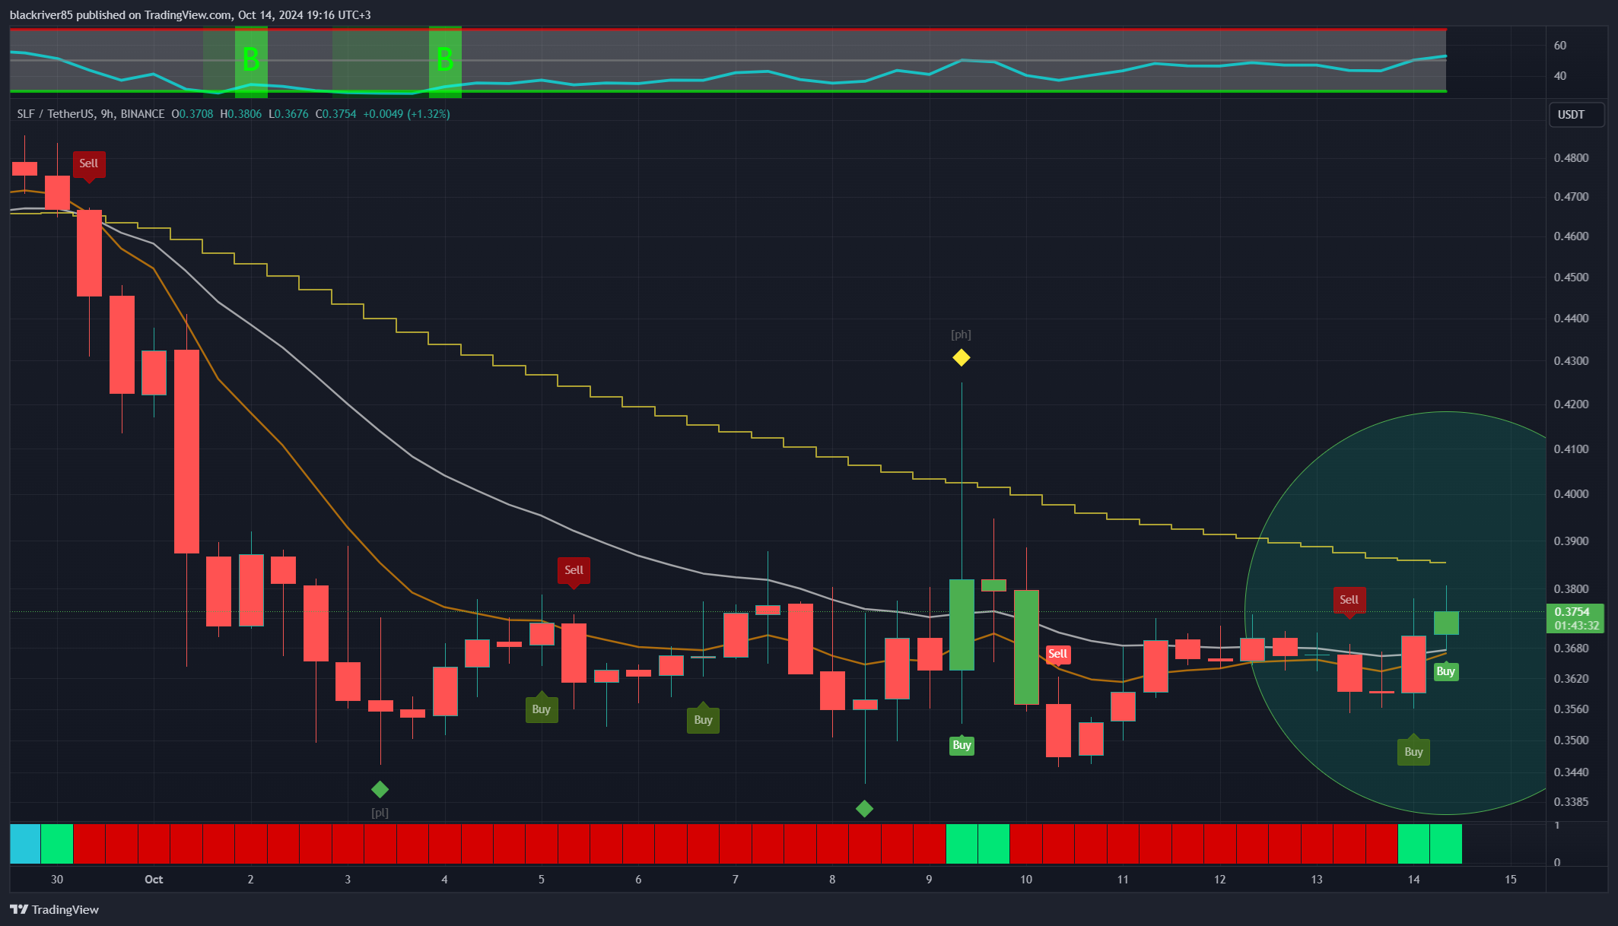Select the first green B signal in the oscillator

(x=251, y=59)
